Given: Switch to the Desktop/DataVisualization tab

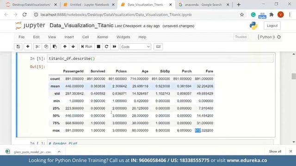Looking at the screenshot, I should coord(31,5).
